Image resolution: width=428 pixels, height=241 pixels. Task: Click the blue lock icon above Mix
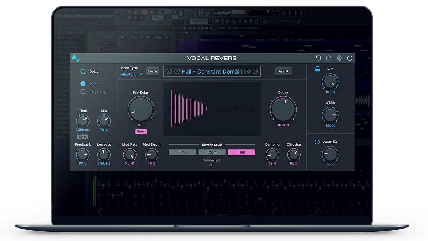317,69
